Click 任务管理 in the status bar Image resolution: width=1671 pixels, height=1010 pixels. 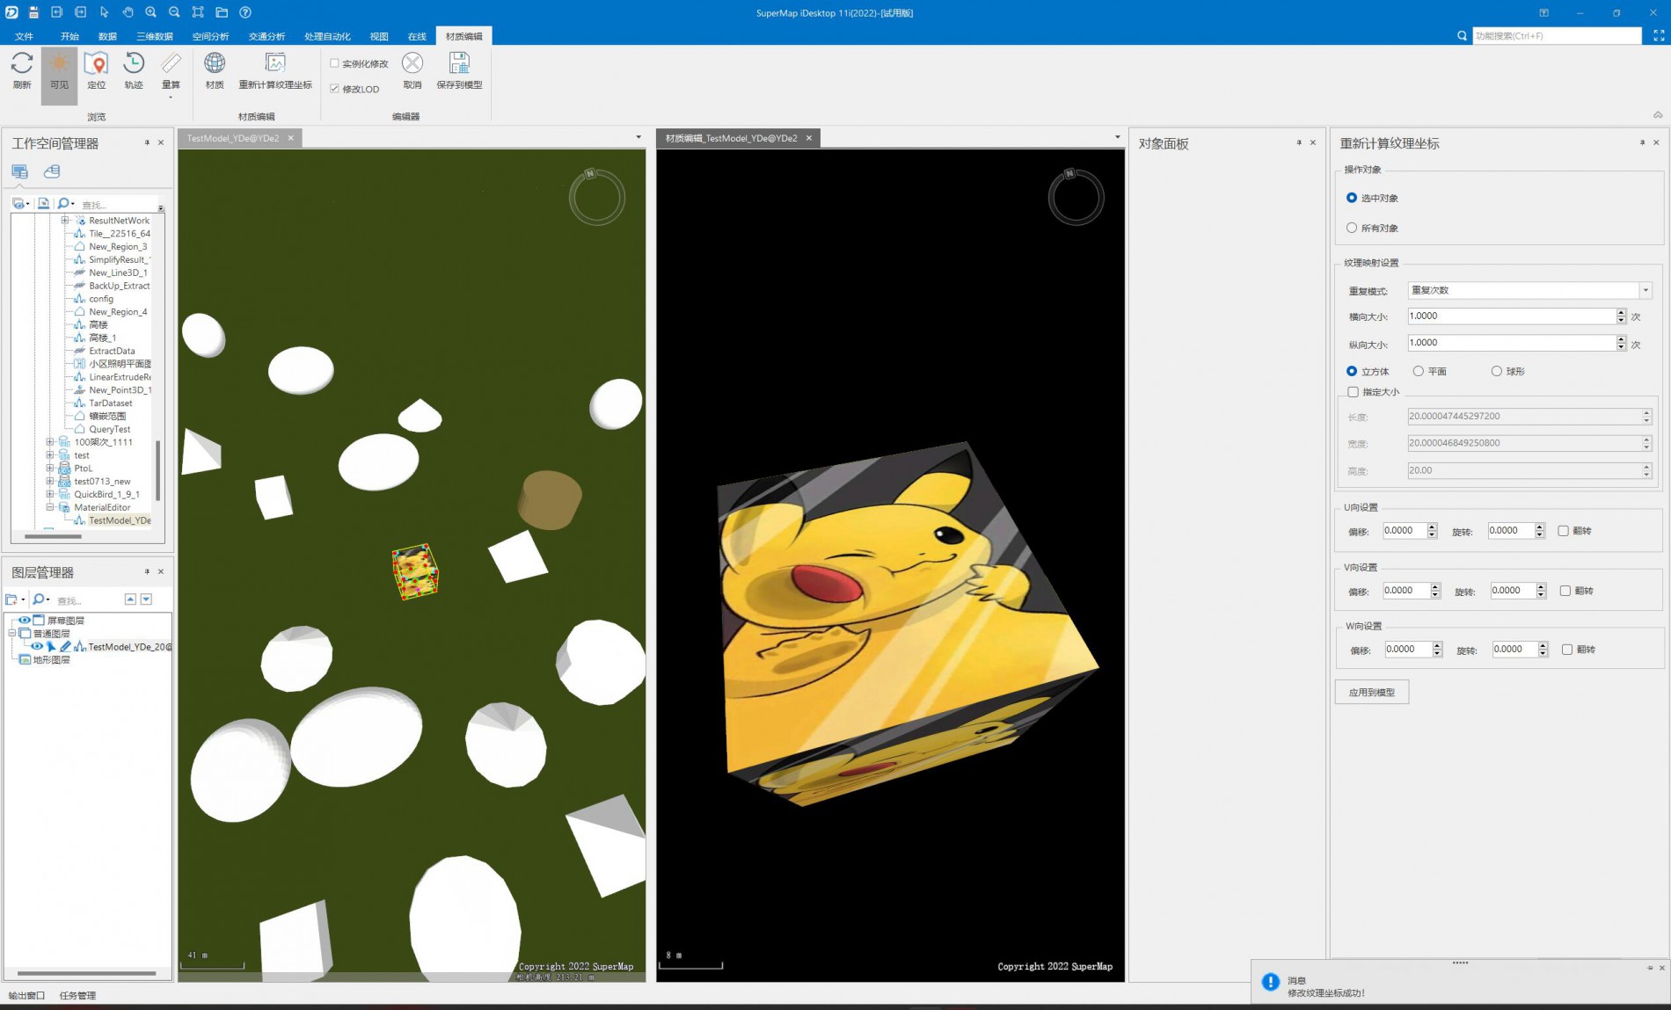coord(77,995)
